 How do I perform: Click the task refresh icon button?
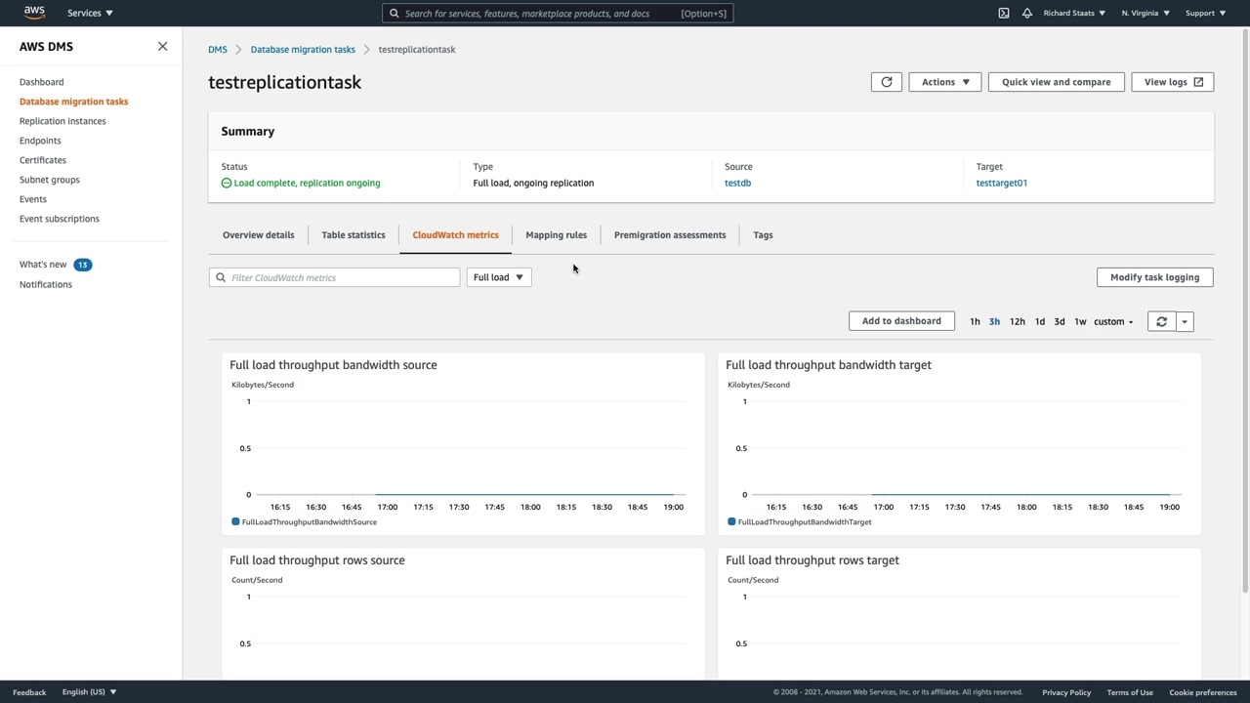click(x=887, y=82)
